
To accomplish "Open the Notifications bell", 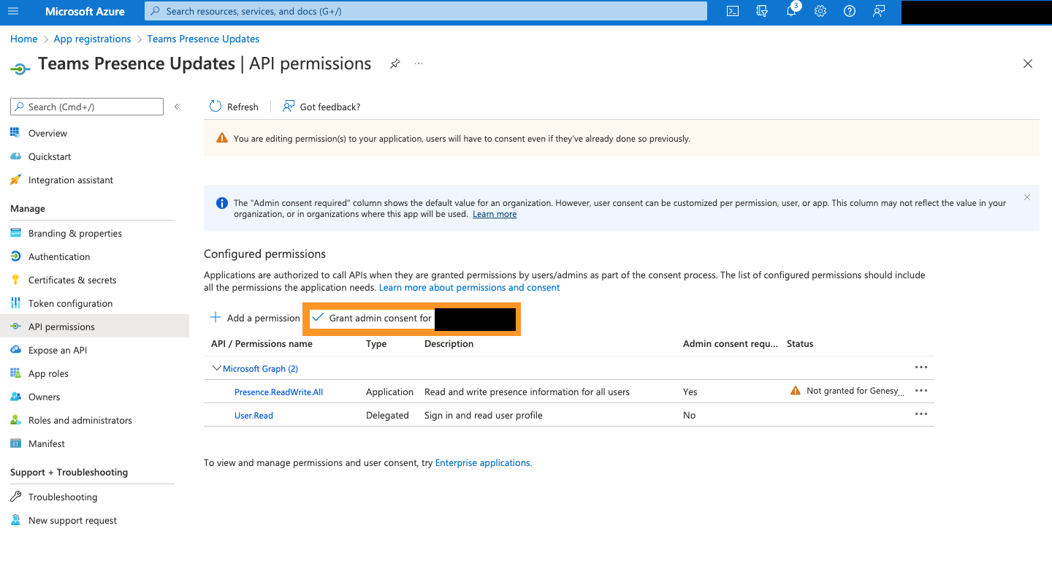I will pyautogui.click(x=790, y=11).
